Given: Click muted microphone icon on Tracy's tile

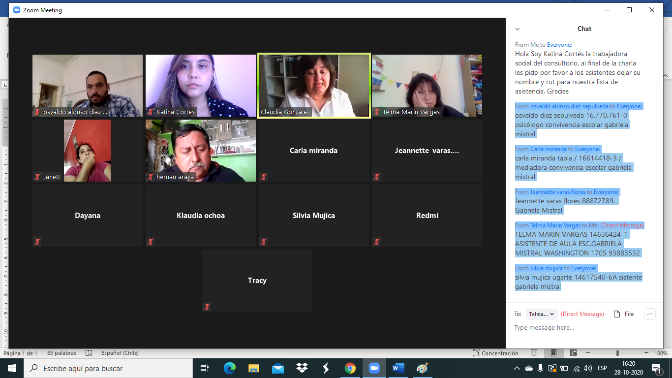Looking at the screenshot, I should pos(207,307).
